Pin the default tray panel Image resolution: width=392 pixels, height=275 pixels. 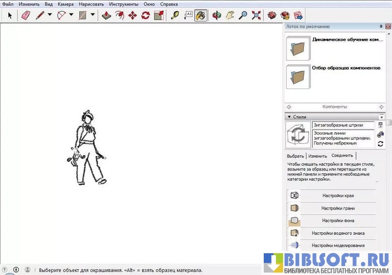coord(381,26)
